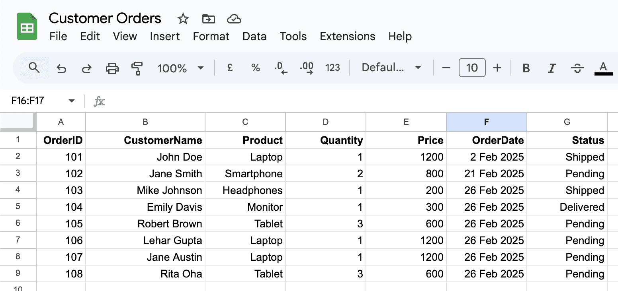The image size is (618, 291).
Task: Select column G header
Action: (567, 122)
